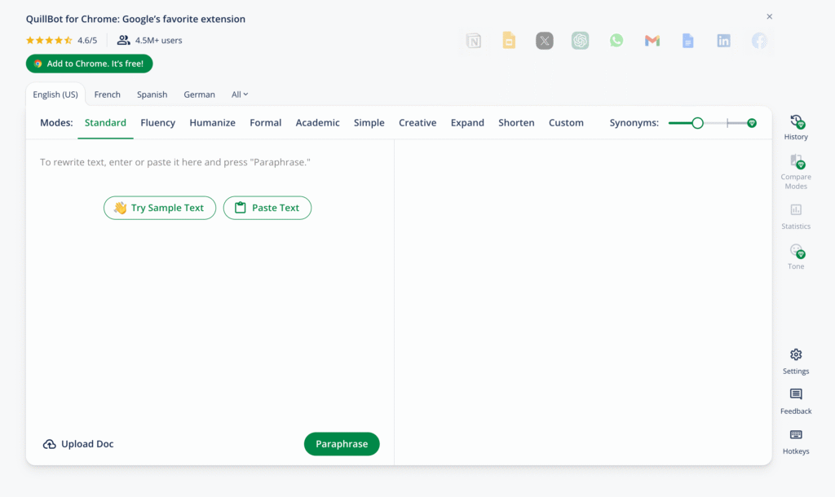
Task: Switch to the French language tab
Action: tap(107, 95)
